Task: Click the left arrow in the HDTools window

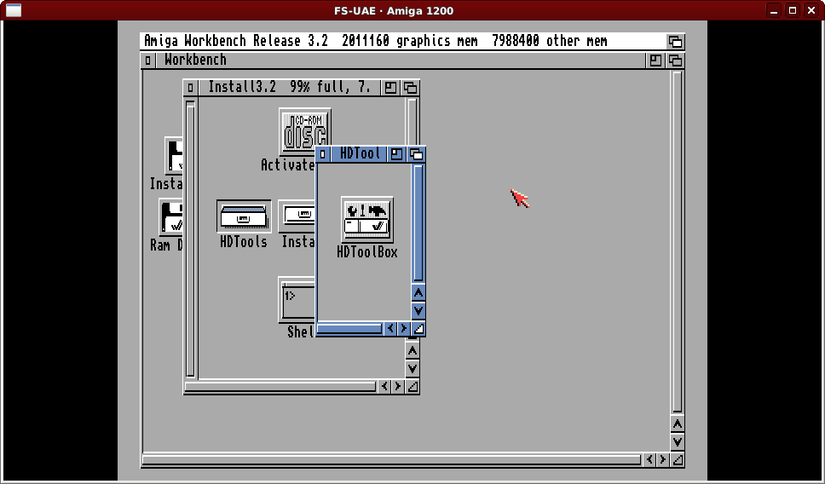Action: point(390,329)
